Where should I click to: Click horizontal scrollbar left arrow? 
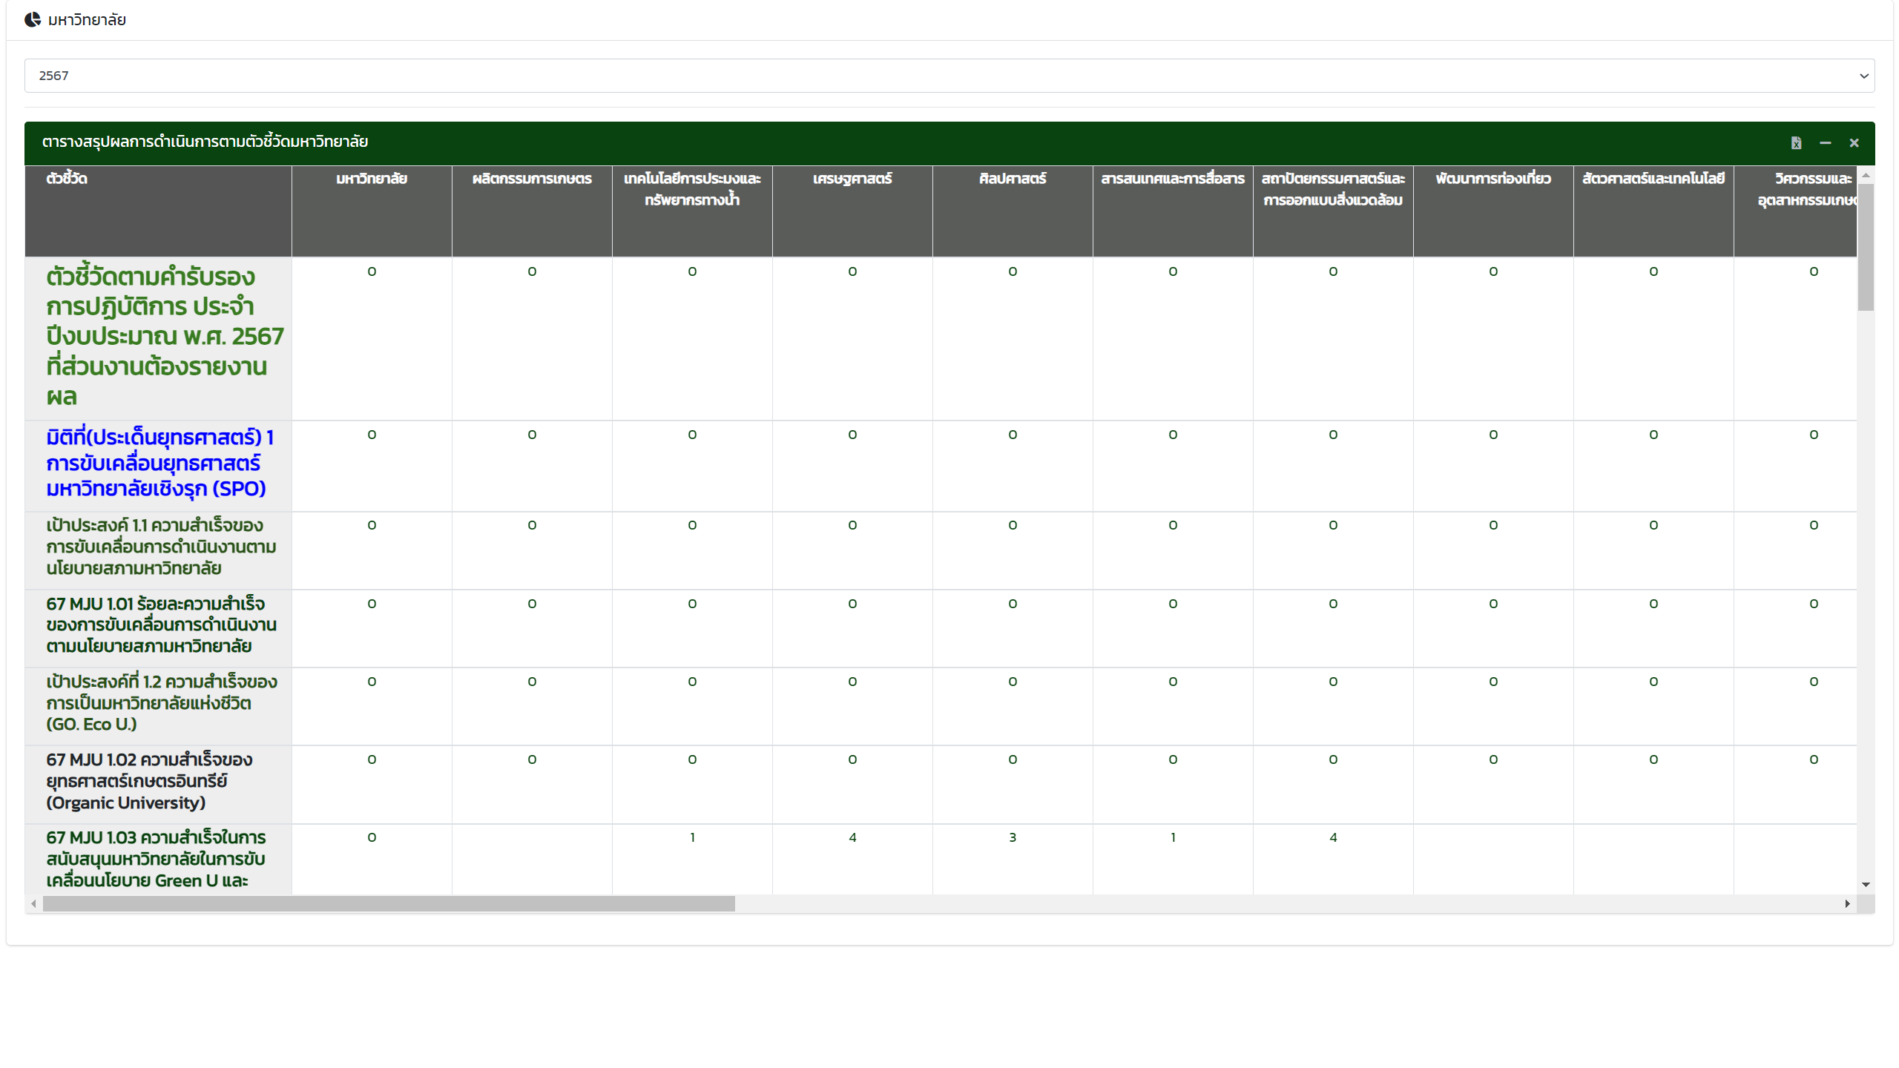coord(34,904)
